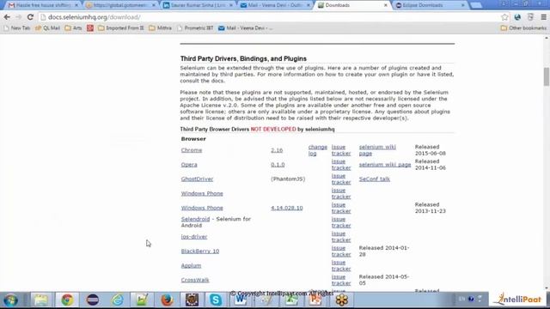This screenshot has width=550, height=309.
Task: Launch Internet Explorer from the taskbar
Action: click(x=118, y=300)
